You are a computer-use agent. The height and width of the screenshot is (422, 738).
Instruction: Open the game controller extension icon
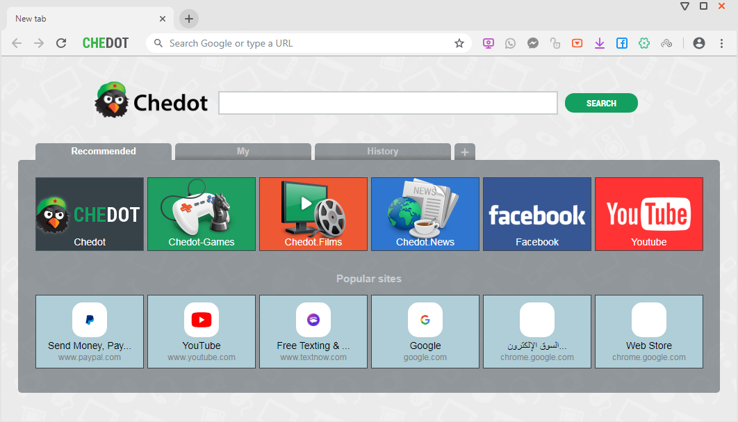[x=666, y=43]
